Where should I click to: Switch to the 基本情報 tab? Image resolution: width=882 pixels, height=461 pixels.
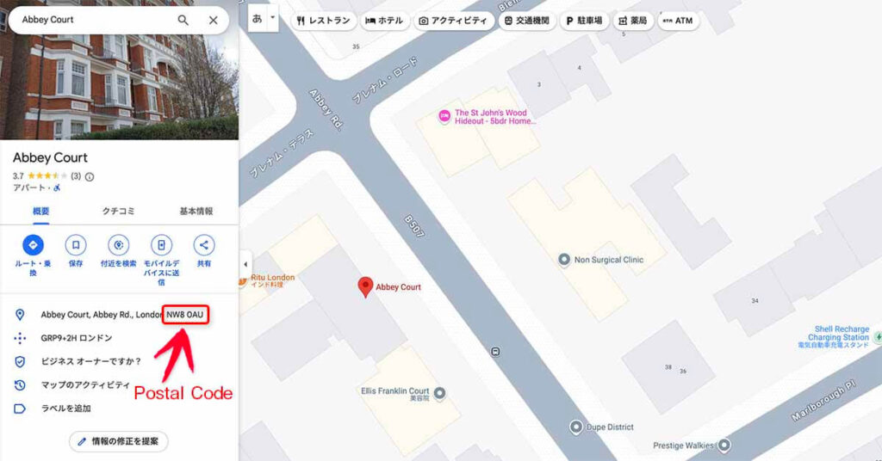pyautogui.click(x=196, y=211)
